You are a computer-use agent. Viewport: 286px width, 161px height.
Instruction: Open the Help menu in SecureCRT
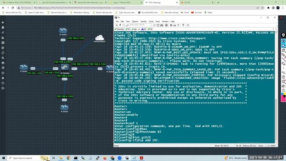172,21
